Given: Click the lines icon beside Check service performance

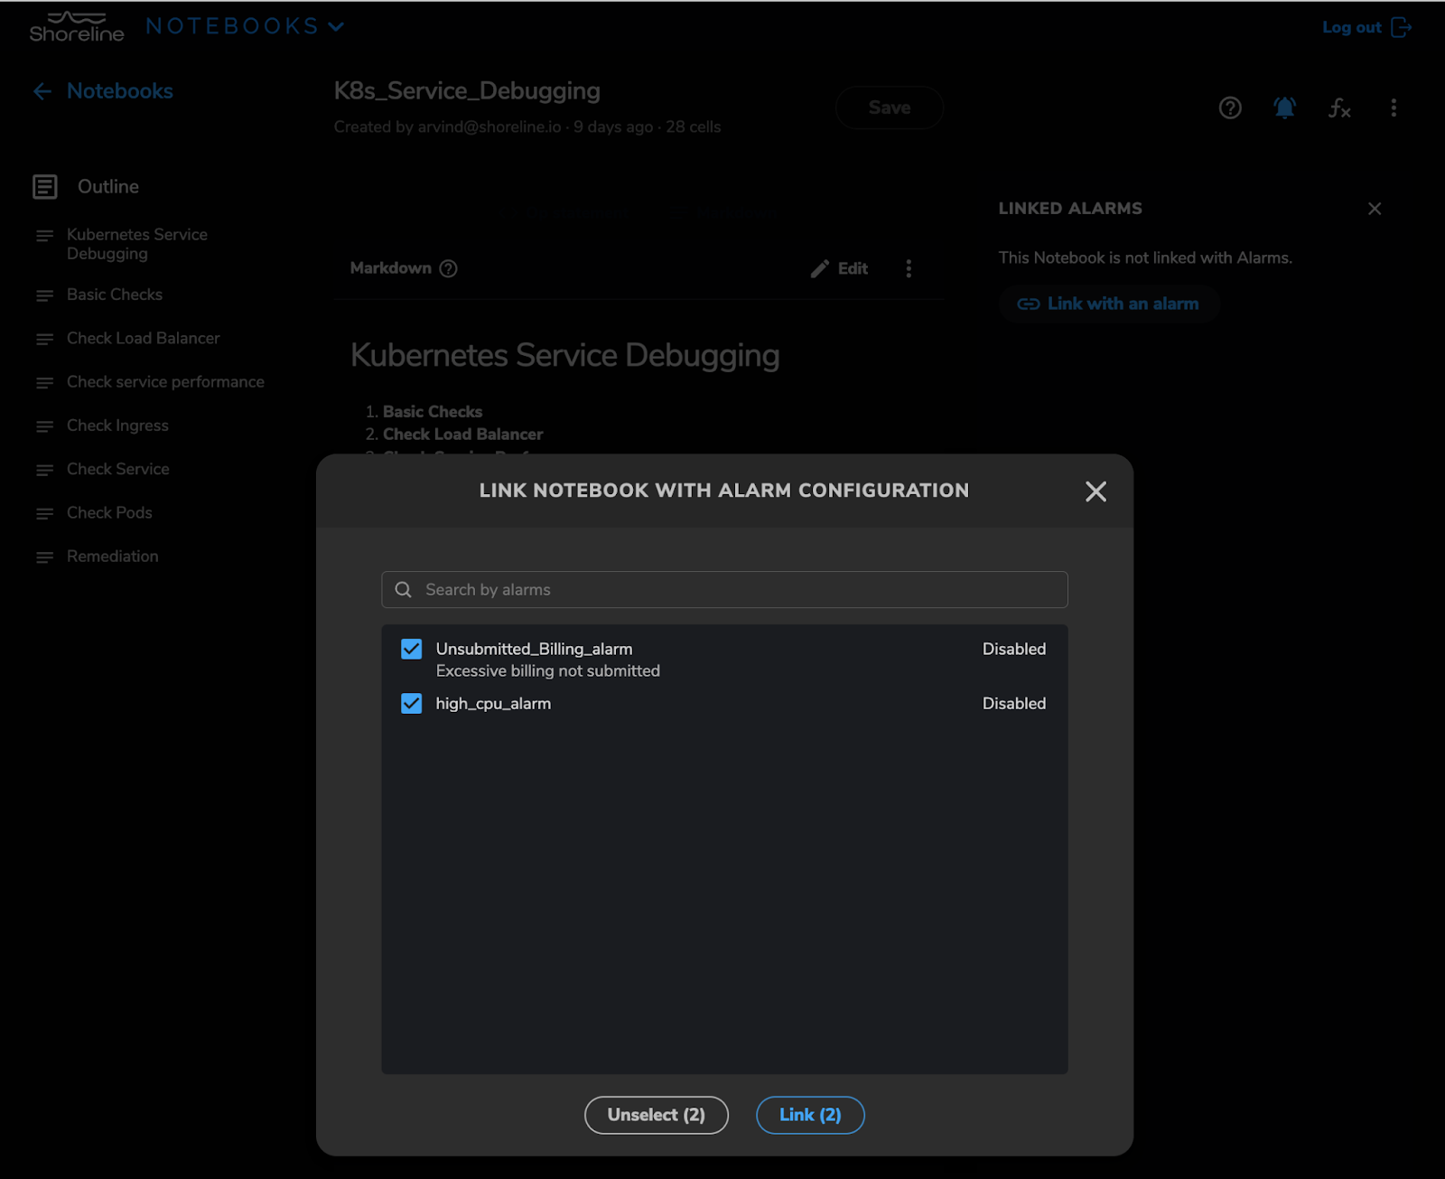Looking at the screenshot, I should 44,383.
